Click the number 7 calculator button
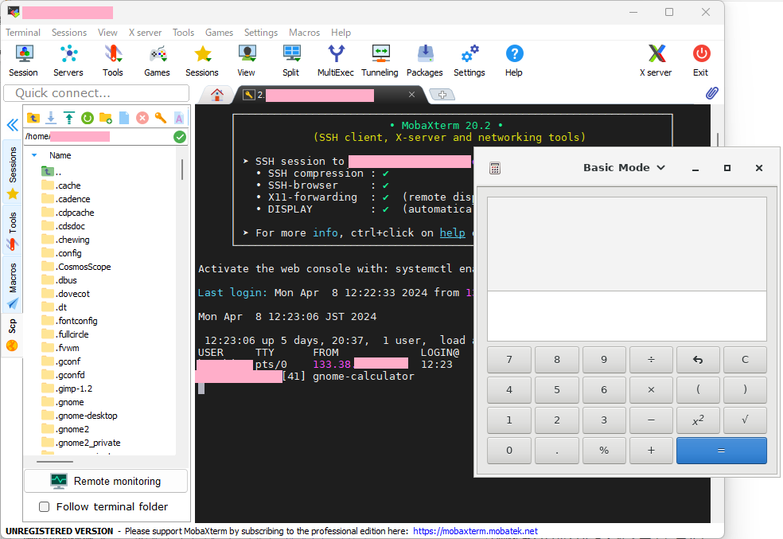Screen dimensions: 783x539 pyautogui.click(x=509, y=360)
